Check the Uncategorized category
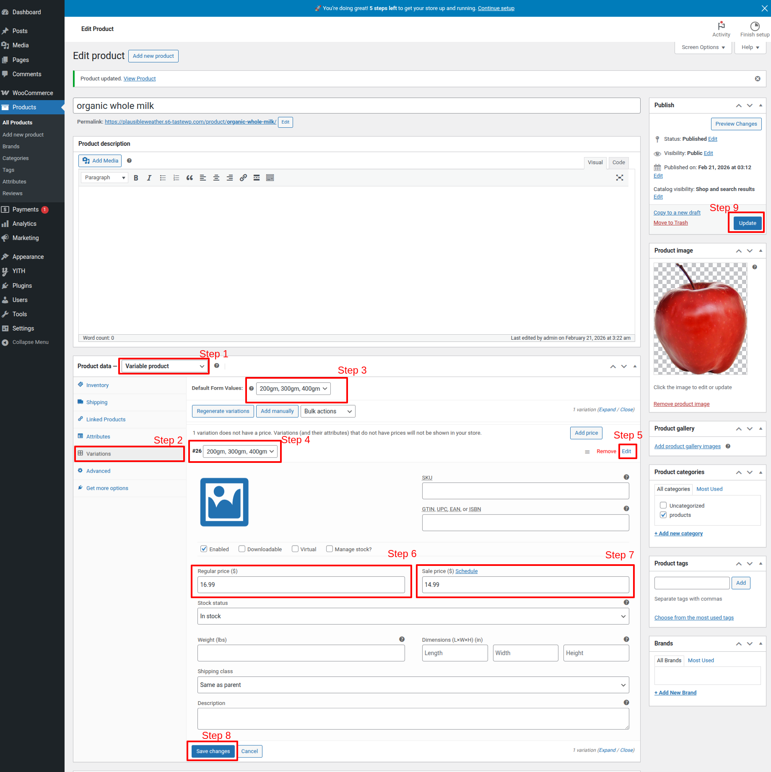The image size is (771, 772). pos(663,505)
